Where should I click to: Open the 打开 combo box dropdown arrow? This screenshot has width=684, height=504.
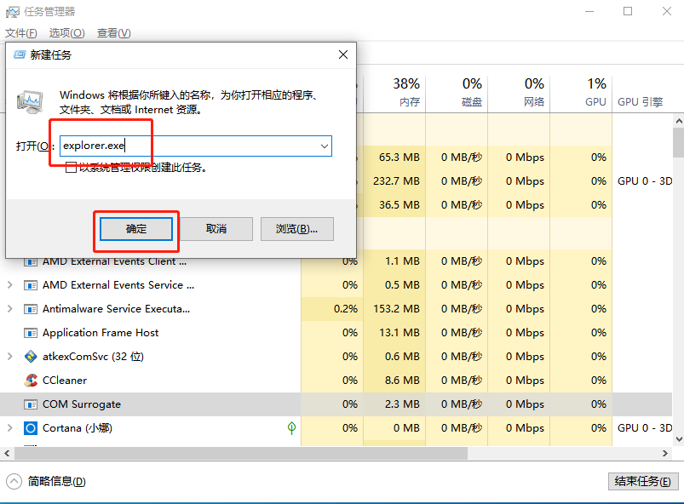(325, 146)
